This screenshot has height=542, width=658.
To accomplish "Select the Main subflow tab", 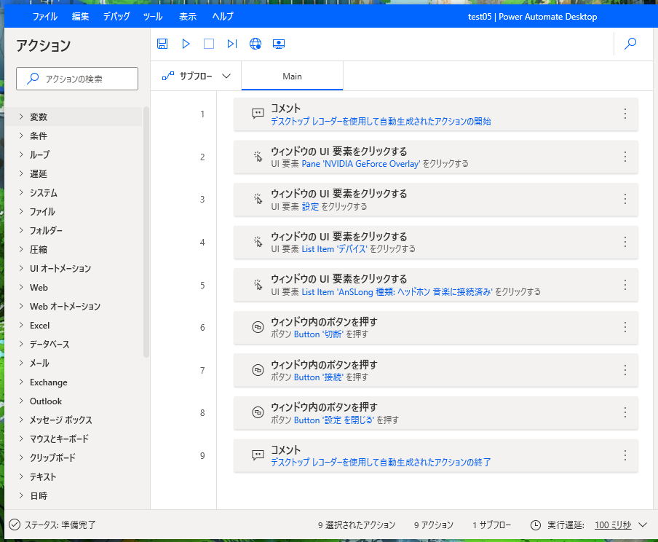I will point(292,76).
